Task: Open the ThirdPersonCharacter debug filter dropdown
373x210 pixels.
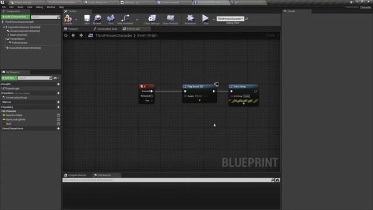Action: click(230, 19)
